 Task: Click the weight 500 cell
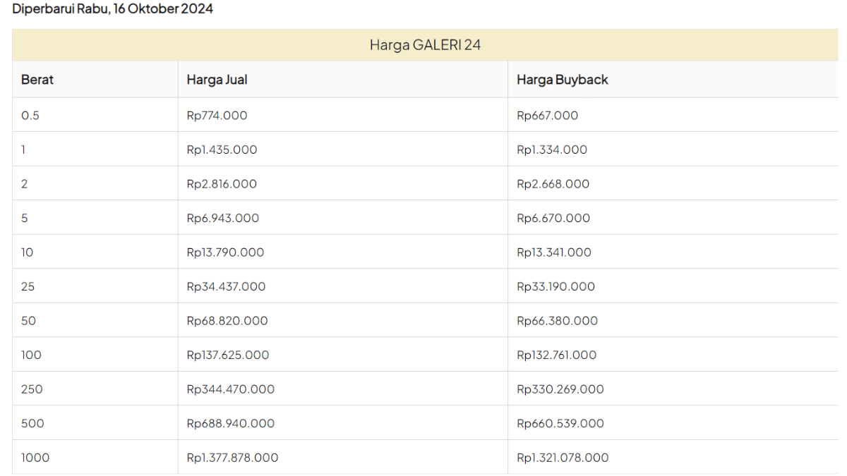point(32,424)
